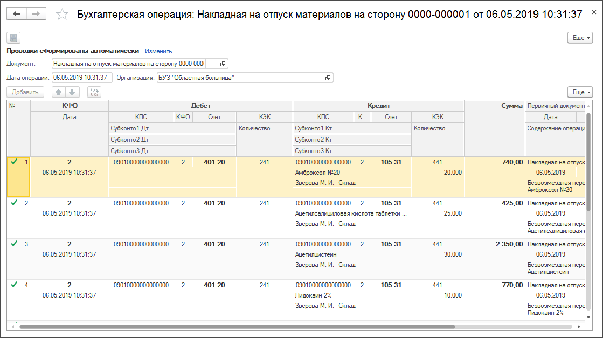Click the amount 425,00
The image size is (603, 338).
[512, 203]
